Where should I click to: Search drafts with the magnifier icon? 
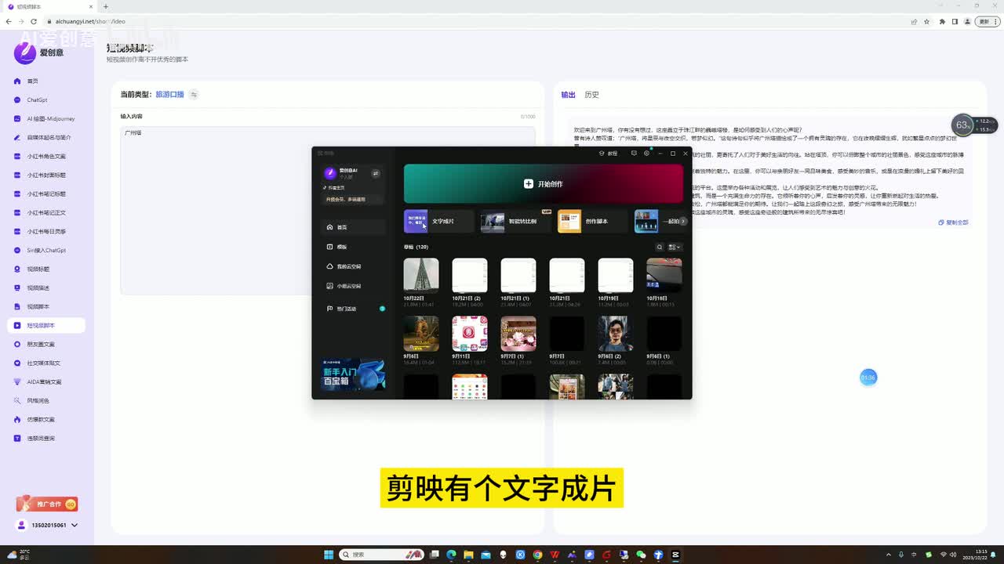(660, 248)
